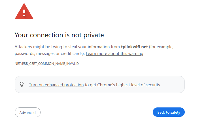The image size is (206, 130).
Task: Click the word enhanced in the protection link
Action: click(x=54, y=85)
